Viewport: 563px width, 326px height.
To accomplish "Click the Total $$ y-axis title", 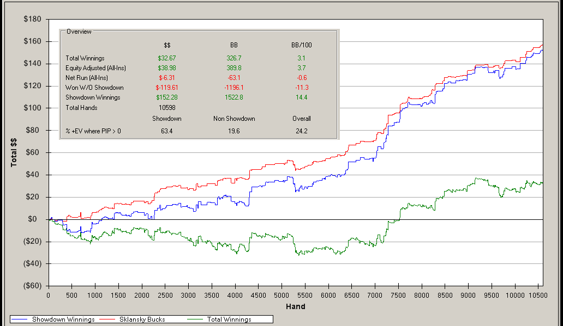I will (15, 152).
